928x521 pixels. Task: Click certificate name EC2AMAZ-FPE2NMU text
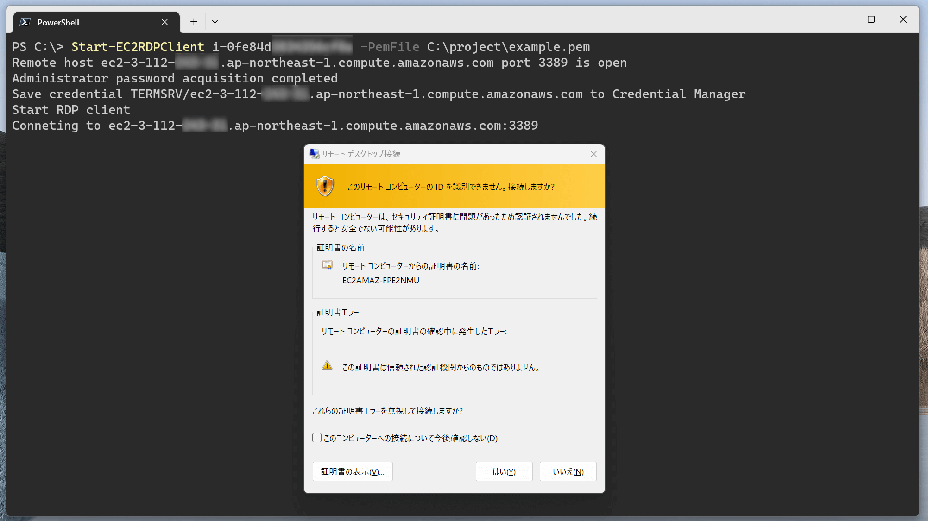pyautogui.click(x=381, y=281)
